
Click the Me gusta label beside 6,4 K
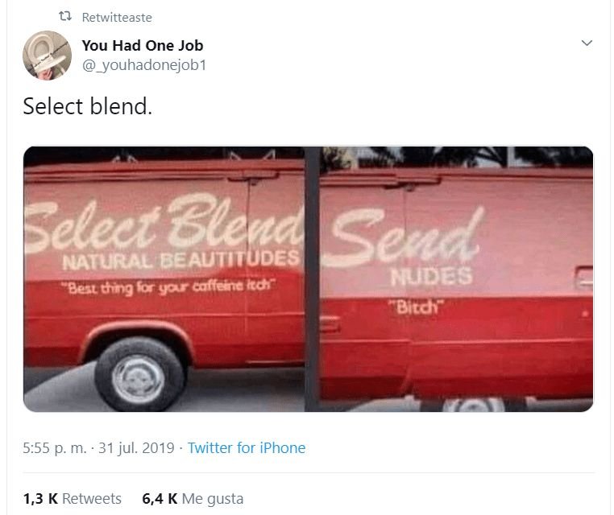pyautogui.click(x=213, y=499)
